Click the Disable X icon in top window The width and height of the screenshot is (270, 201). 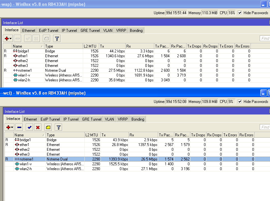(36, 39)
